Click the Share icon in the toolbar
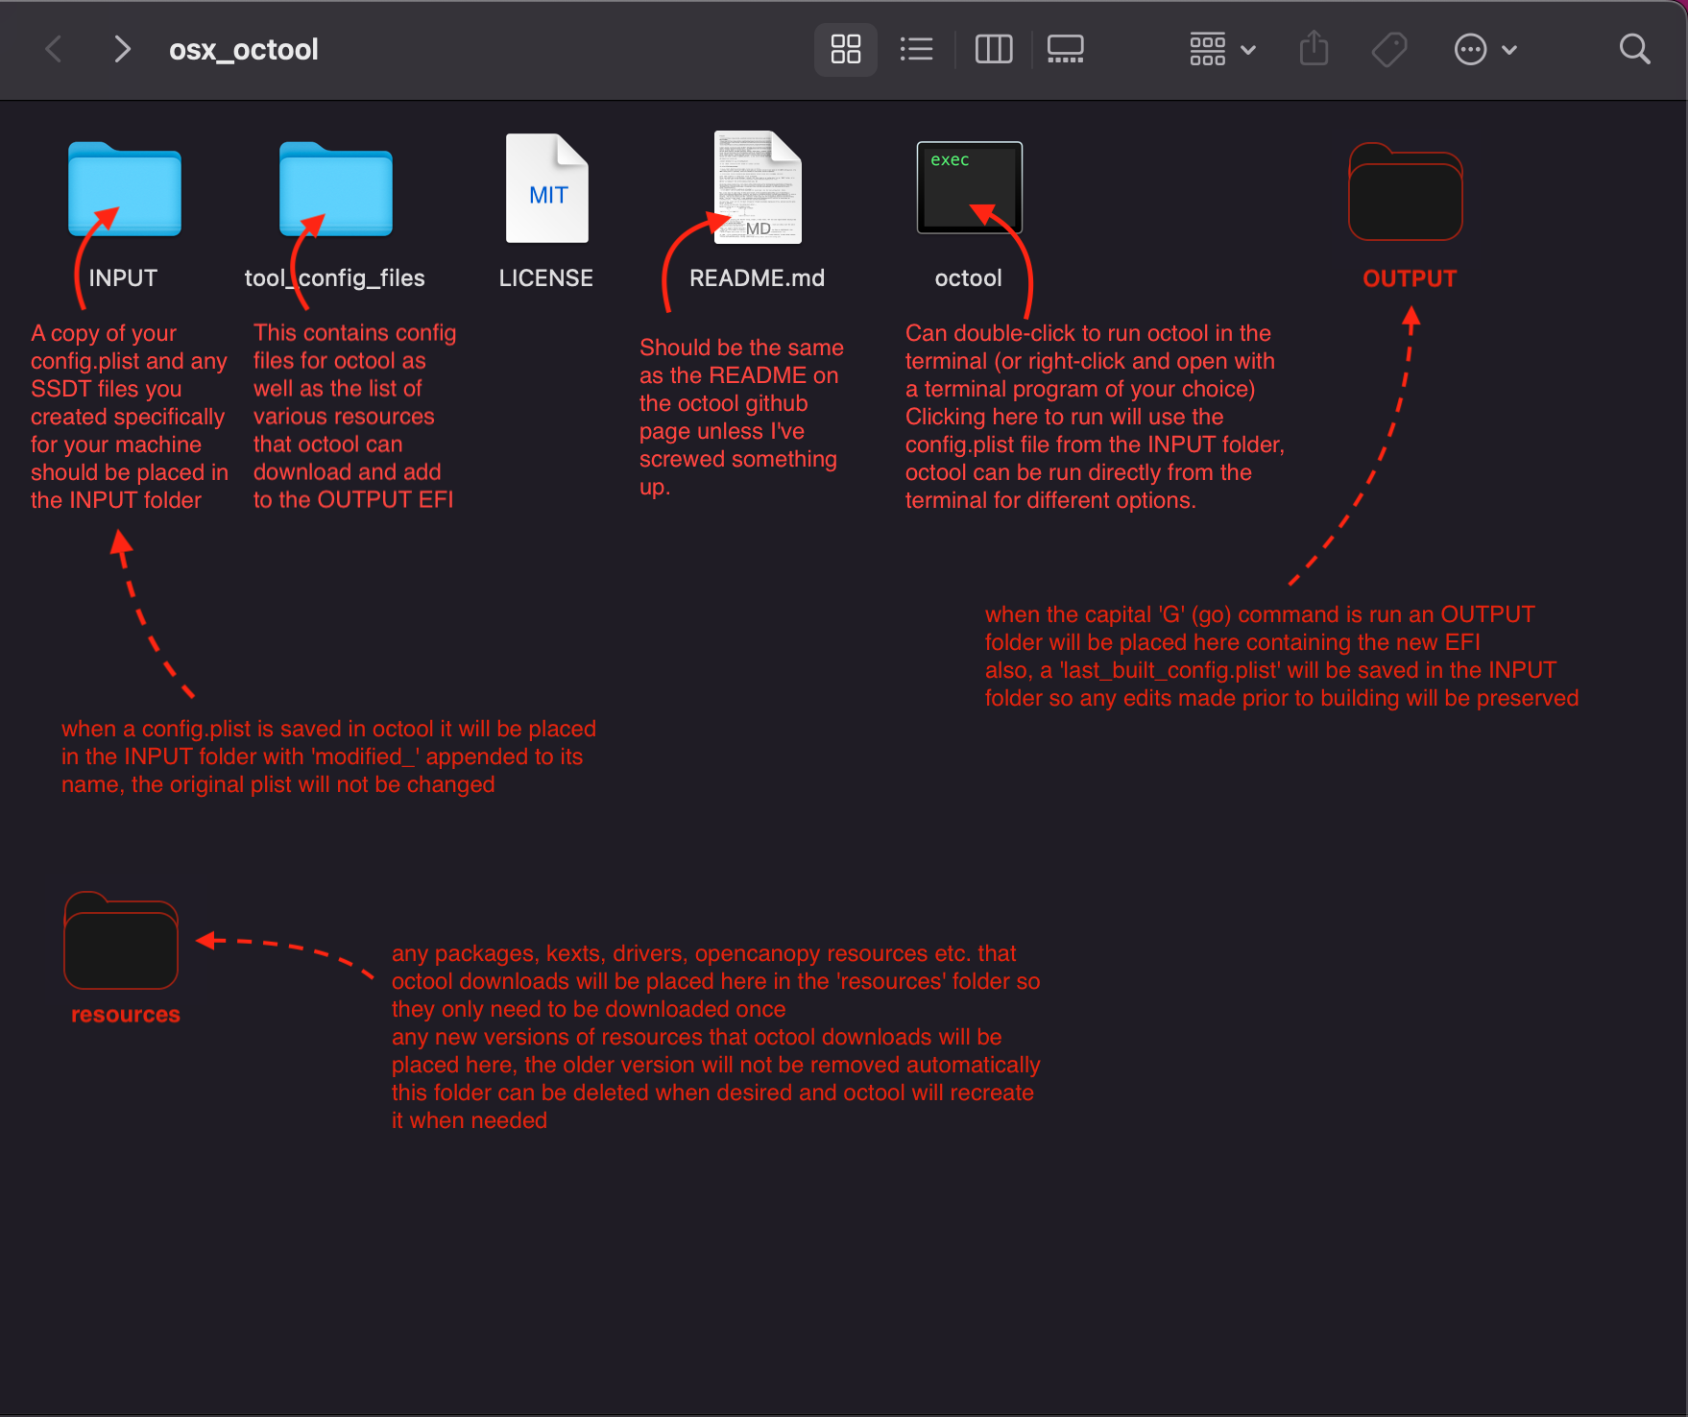Viewport: 1688px width, 1417px height. tap(1314, 49)
